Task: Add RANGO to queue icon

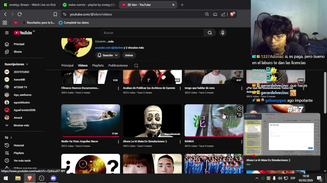Action: pos(239,115)
